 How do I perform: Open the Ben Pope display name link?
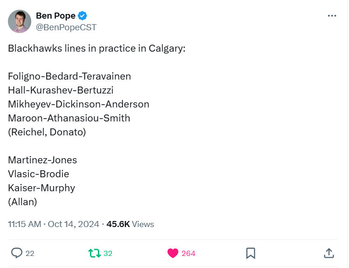coord(55,16)
